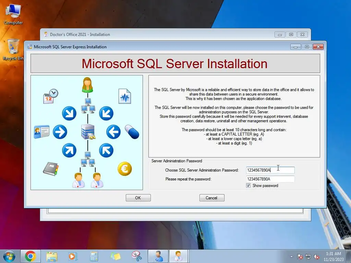Close the Doctor's Office 2021 Installation window
Image resolution: width=351 pixels, height=263 pixels.
tap(302, 35)
